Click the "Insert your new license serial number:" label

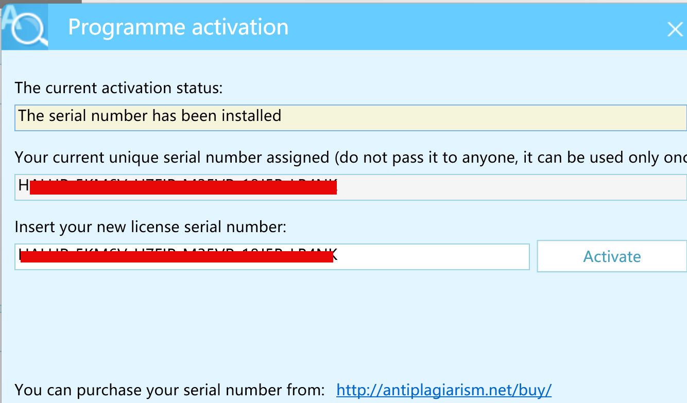click(x=150, y=226)
